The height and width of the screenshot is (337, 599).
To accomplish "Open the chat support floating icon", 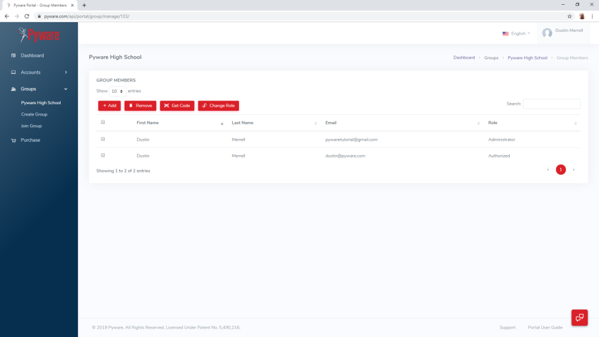I will point(579,317).
